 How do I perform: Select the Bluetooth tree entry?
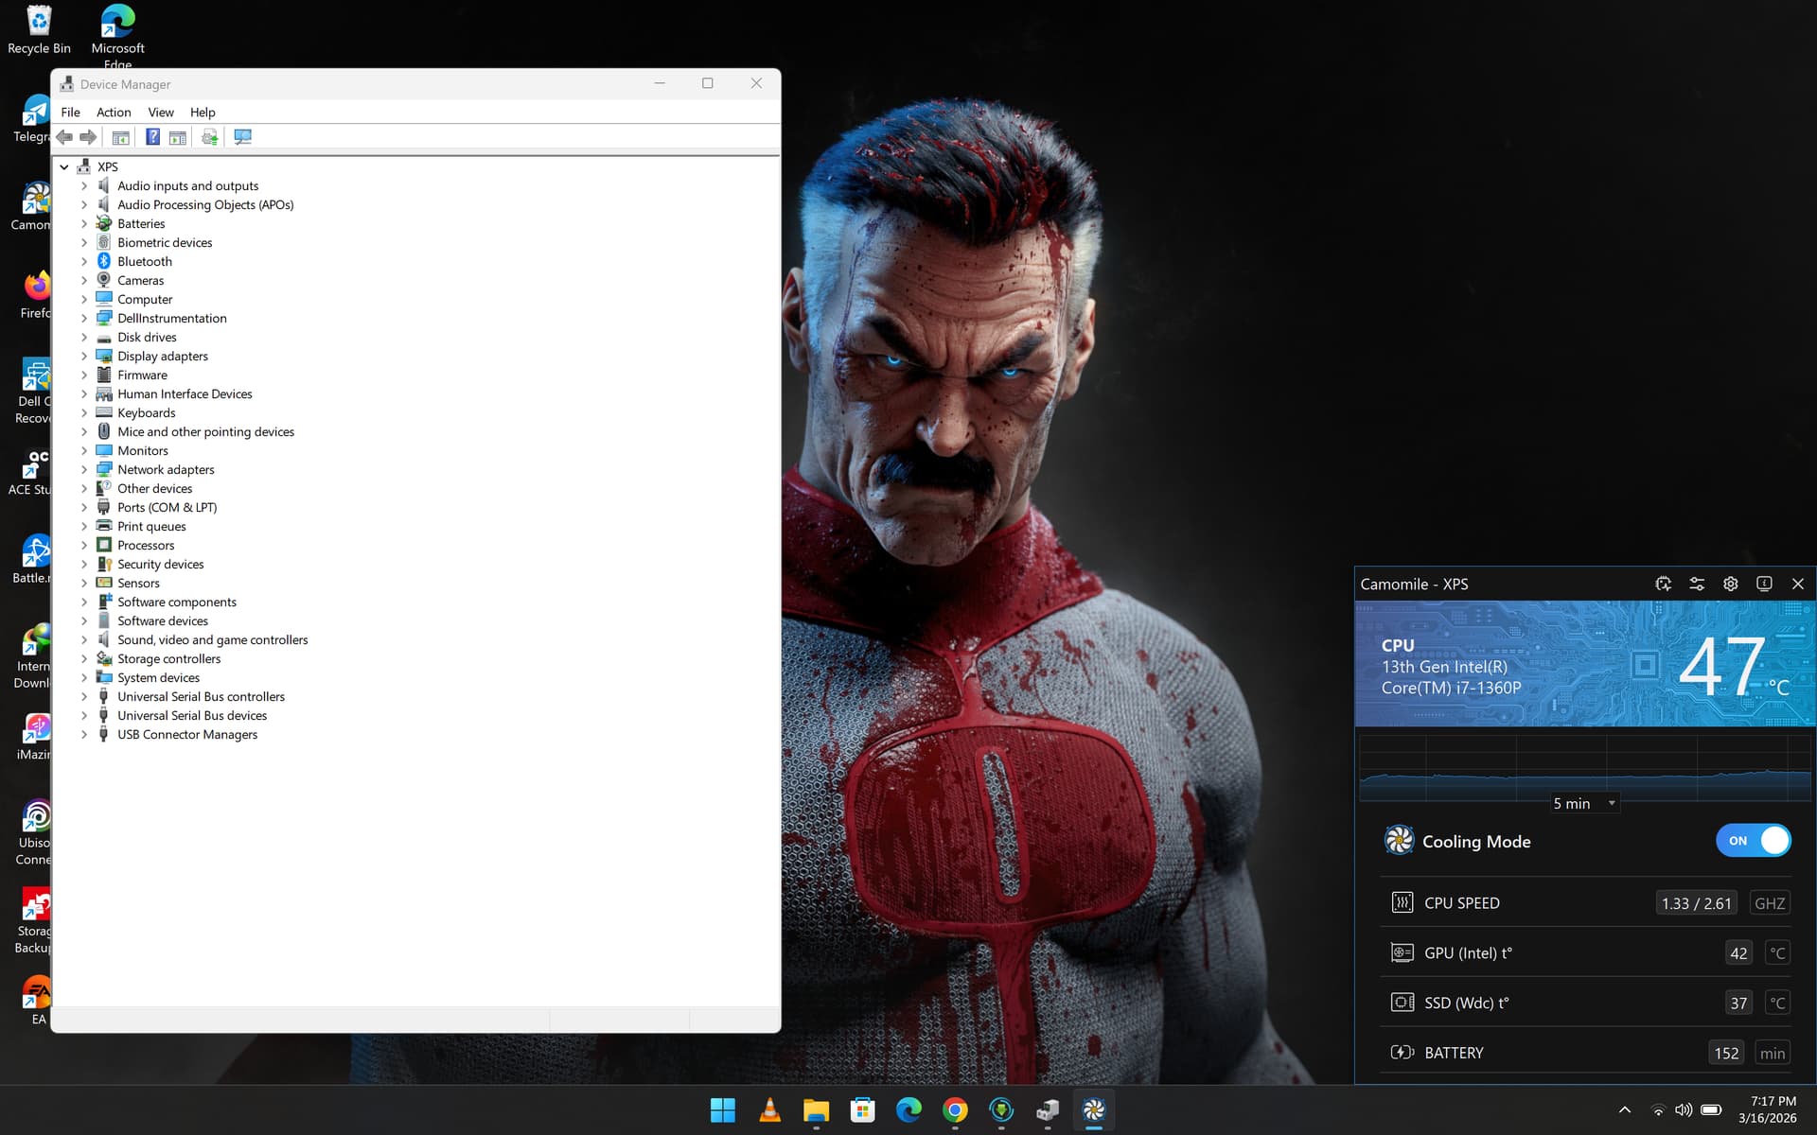point(145,262)
